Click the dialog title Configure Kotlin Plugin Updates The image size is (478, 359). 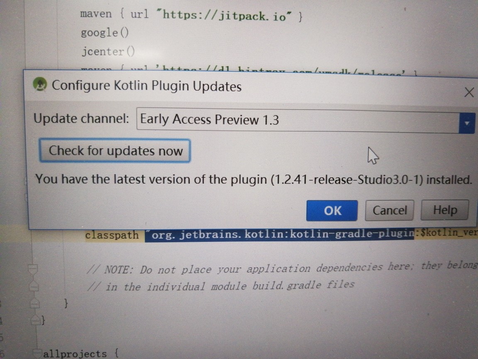[x=146, y=86]
